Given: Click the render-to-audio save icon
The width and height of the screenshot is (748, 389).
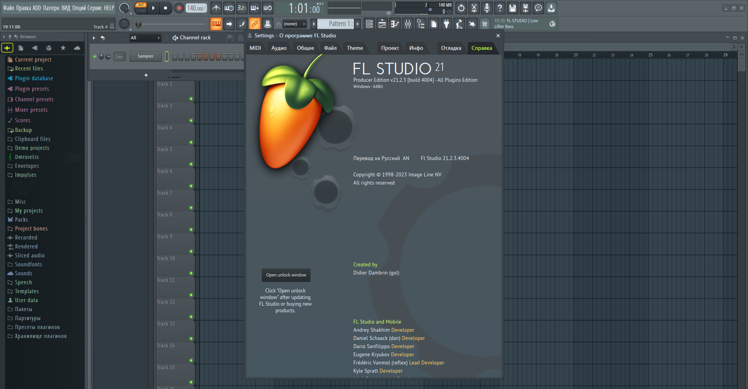Looking at the screenshot, I should pos(526,8).
